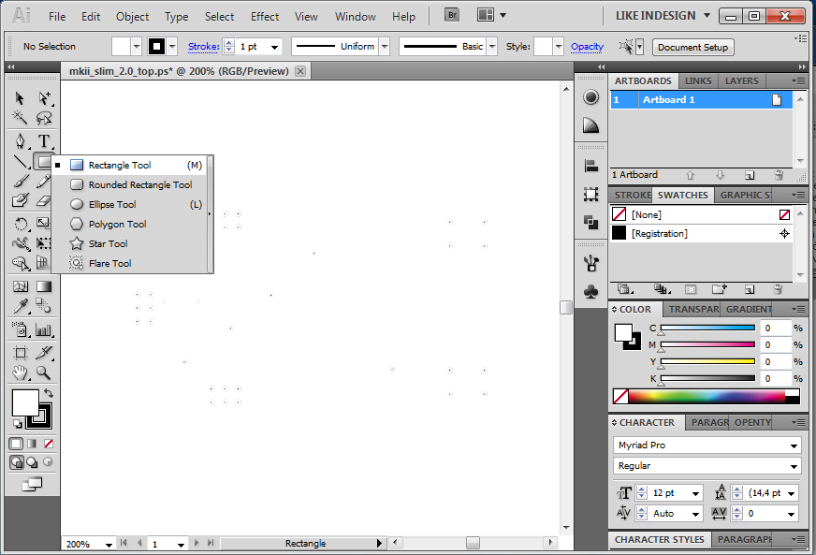
Task: Open Myriad Pro font family dropdown
Action: [794, 445]
